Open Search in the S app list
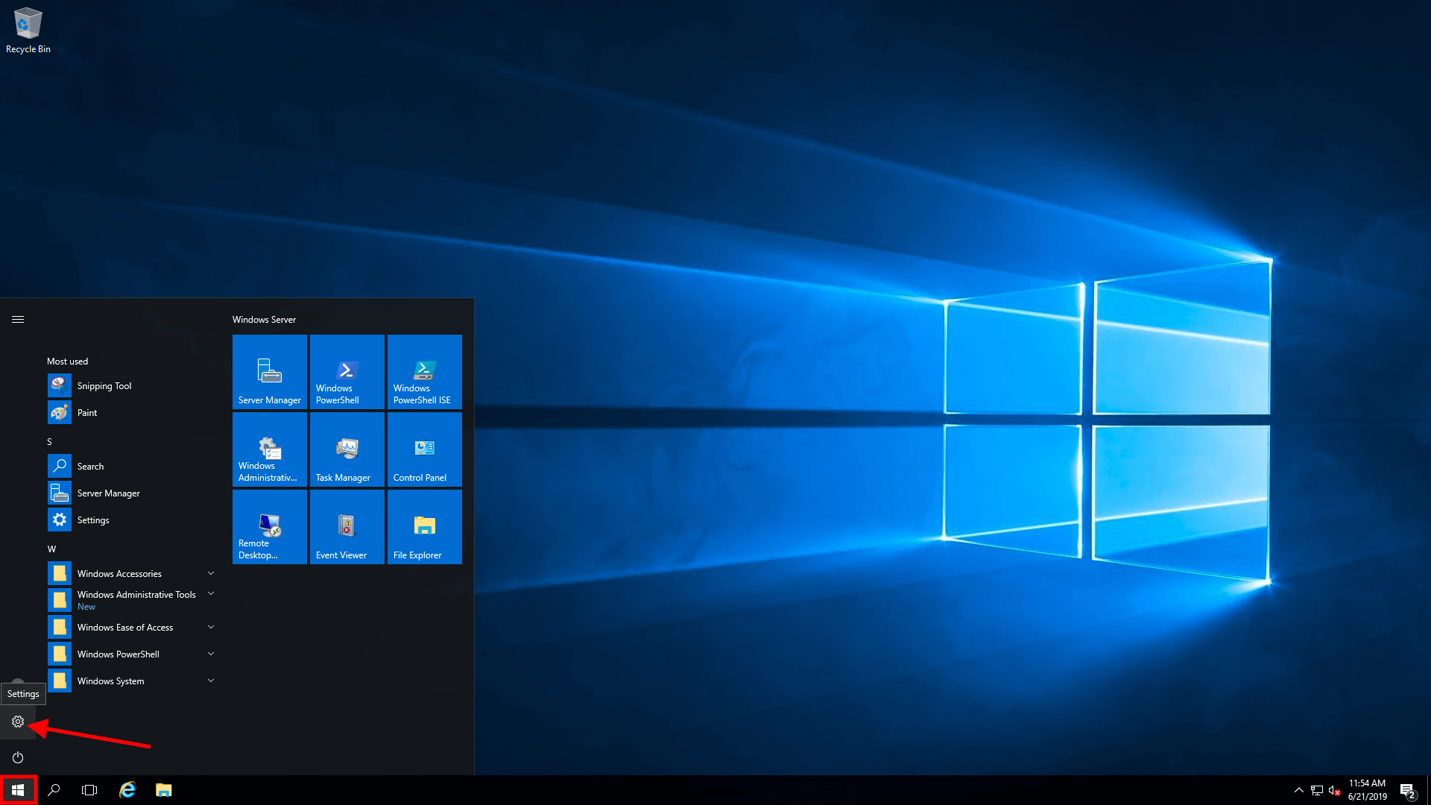Viewport: 1431px width, 805px height. coord(133,466)
